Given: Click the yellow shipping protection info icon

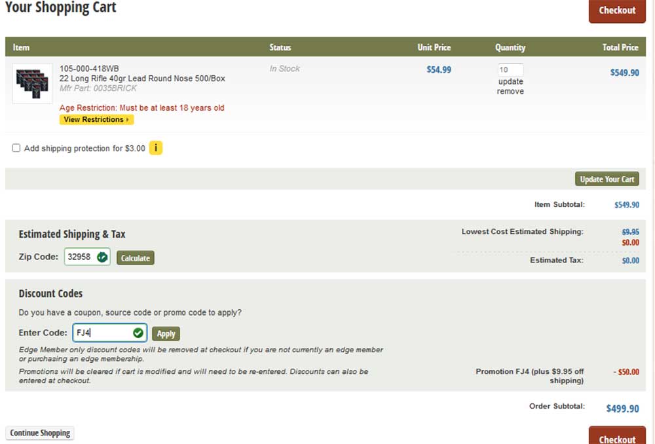Looking at the screenshot, I should pyautogui.click(x=155, y=148).
